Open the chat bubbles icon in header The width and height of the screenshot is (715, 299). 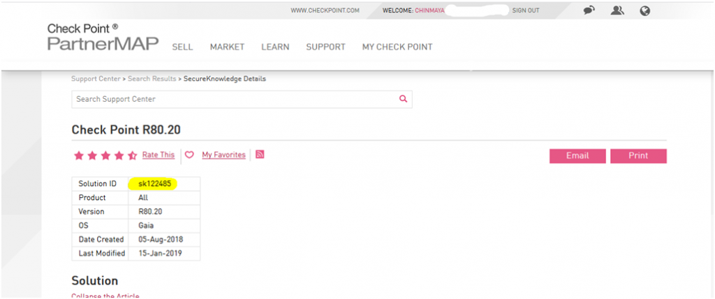589,10
